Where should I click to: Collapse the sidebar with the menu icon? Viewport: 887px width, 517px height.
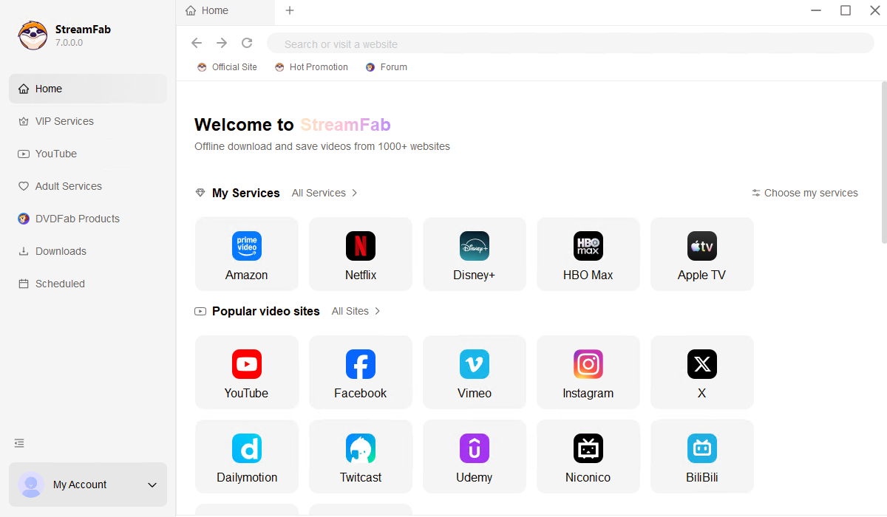tap(19, 443)
